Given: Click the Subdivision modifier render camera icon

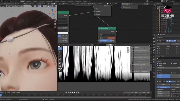Looking at the screenshot, I should click(x=167, y=82).
